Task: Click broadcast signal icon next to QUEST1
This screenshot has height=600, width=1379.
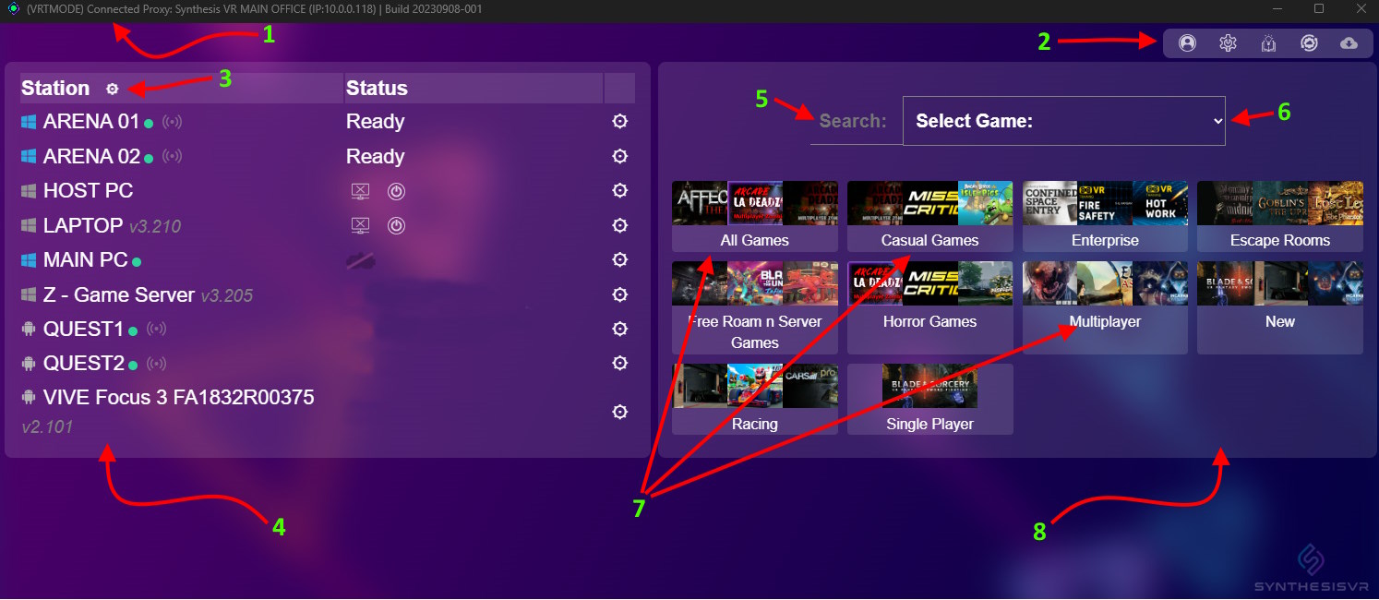Action: coord(157,330)
